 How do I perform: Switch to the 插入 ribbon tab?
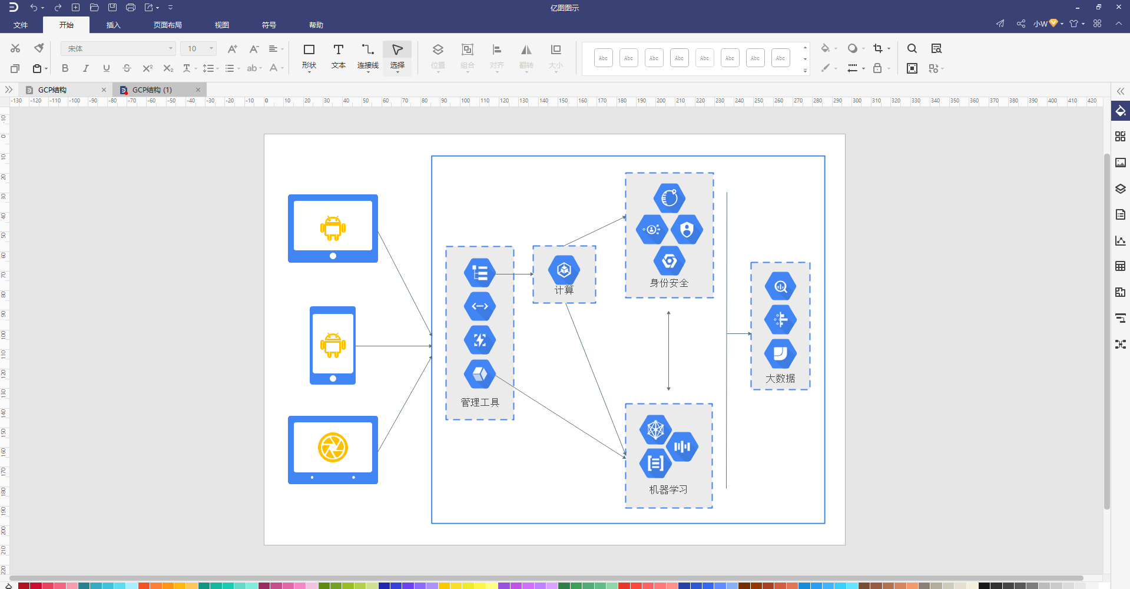pyautogui.click(x=113, y=25)
